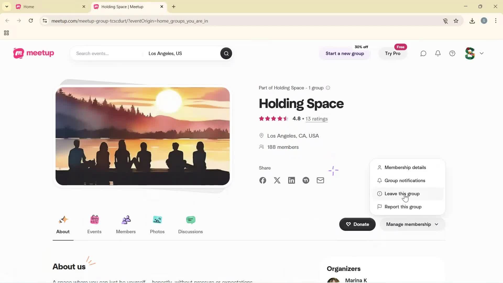Share the group on X (Twitter)
The width and height of the screenshot is (503, 283).
click(277, 180)
